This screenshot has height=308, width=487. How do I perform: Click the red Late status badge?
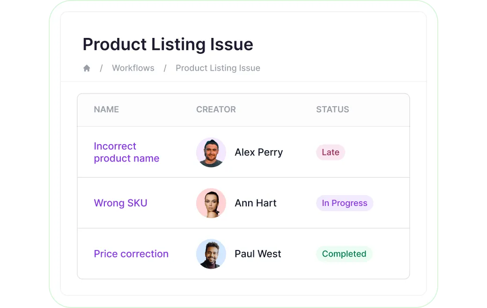[331, 152]
